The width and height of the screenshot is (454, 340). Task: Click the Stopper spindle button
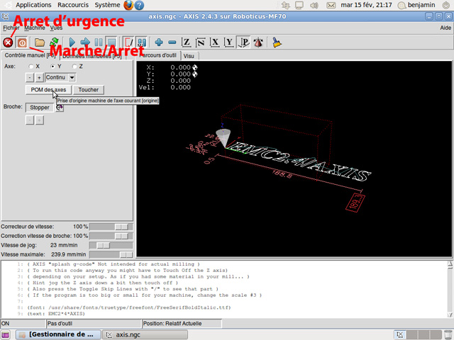coord(40,108)
